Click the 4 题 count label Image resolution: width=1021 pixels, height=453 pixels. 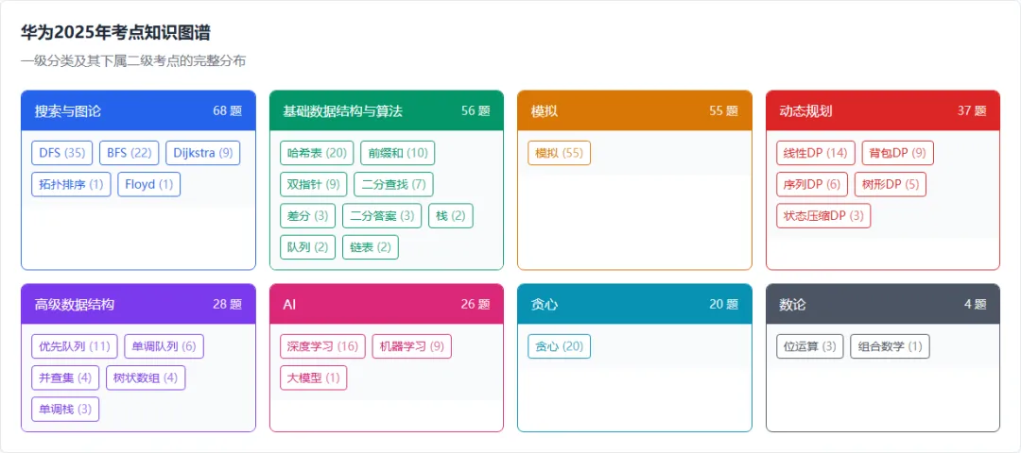coord(976,305)
